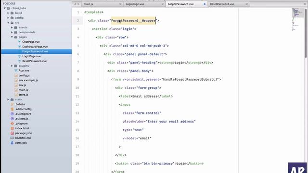The image size is (308, 173).
Task: Open env.js in the sidebar
Action: point(23,85)
